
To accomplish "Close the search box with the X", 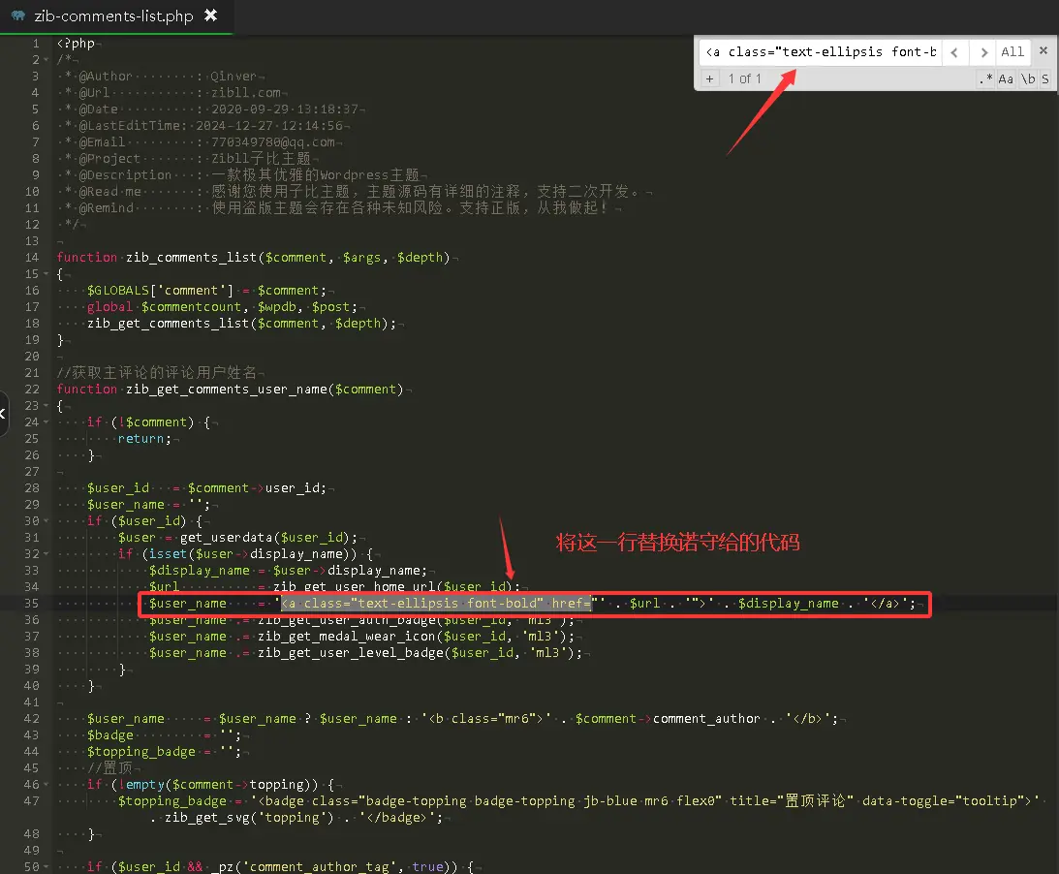I will coord(1043,50).
